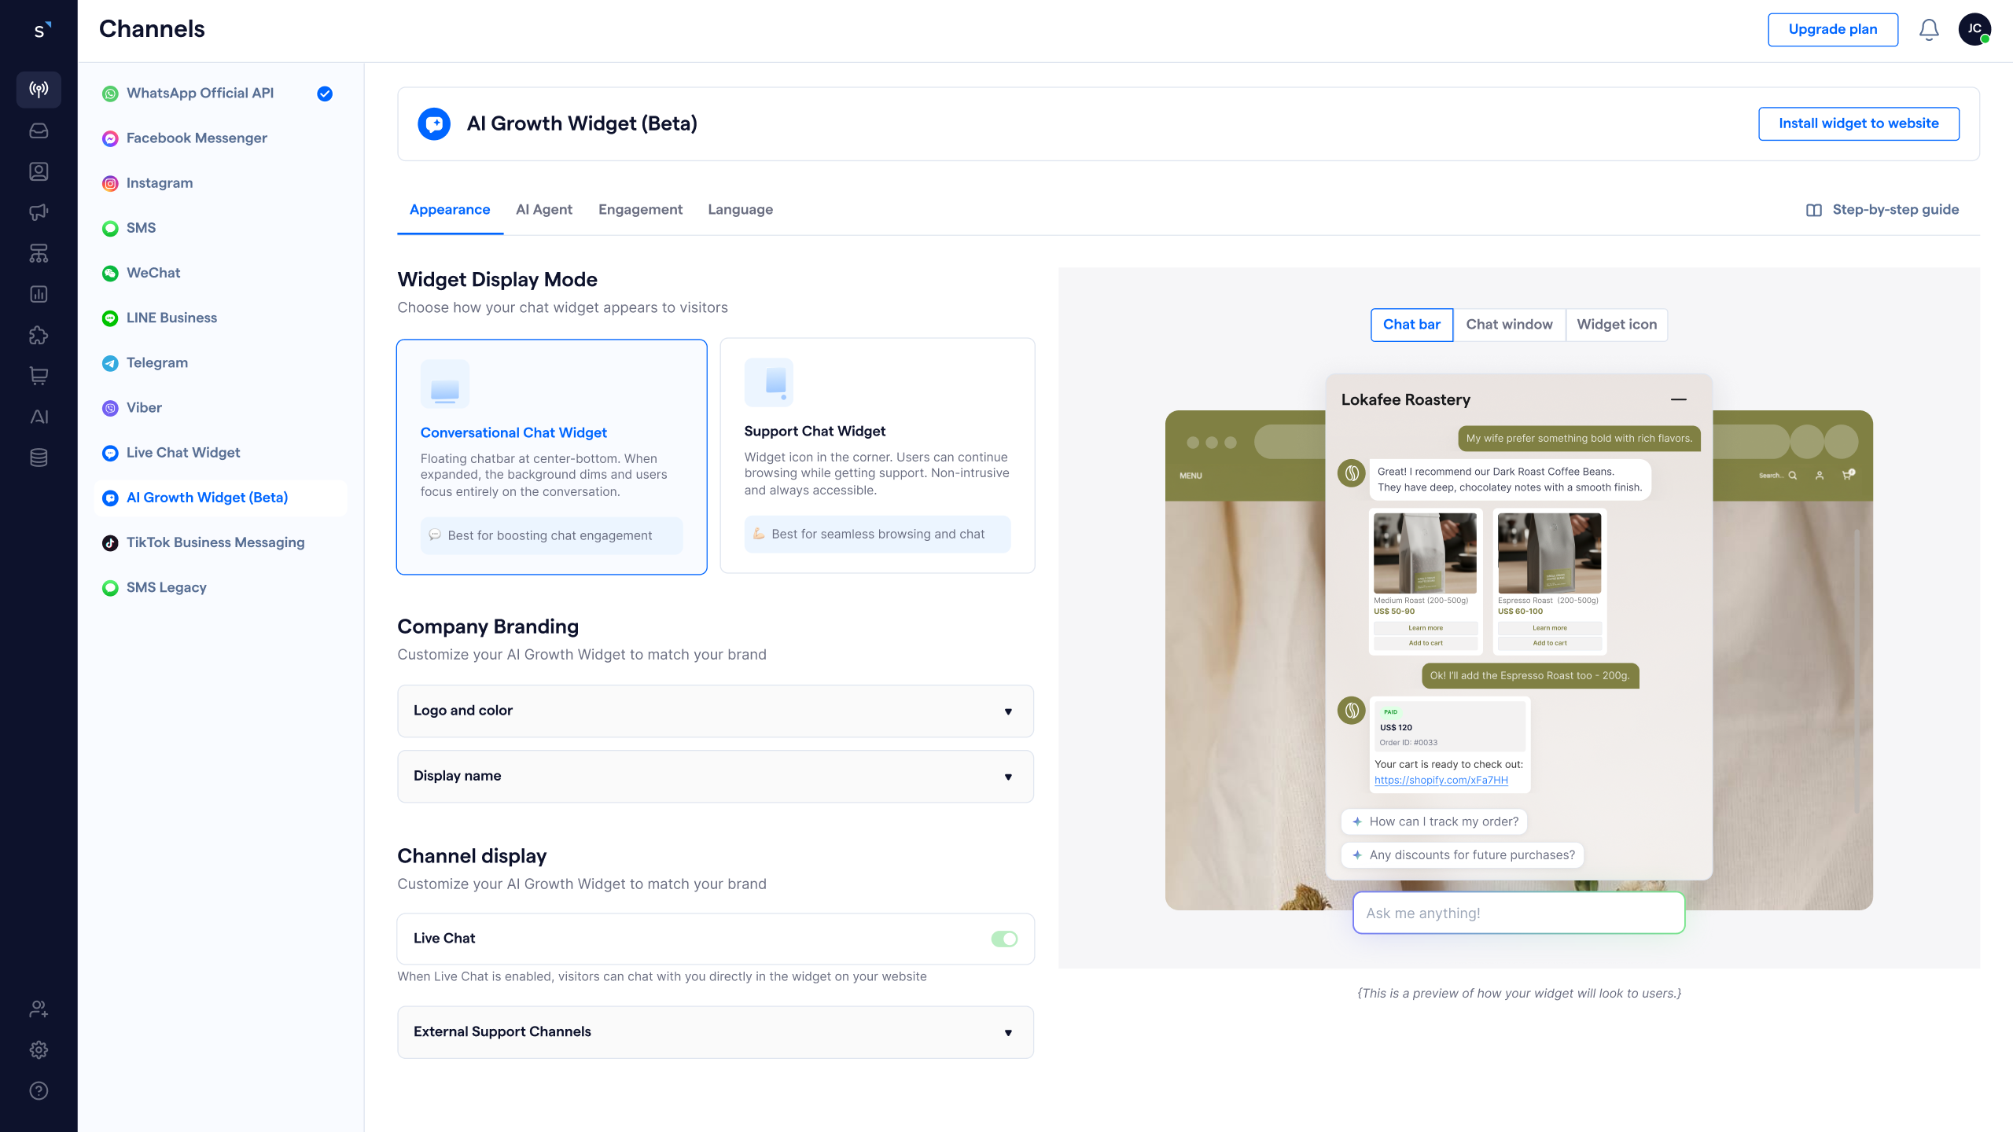The image size is (2013, 1132).
Task: Click the broadcast megaphone sidebar icon
Action: [39, 212]
